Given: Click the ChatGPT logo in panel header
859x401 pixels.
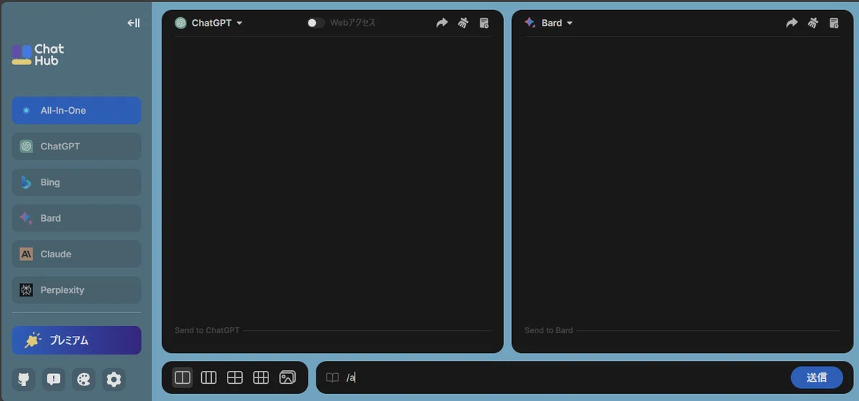Looking at the screenshot, I should click(x=180, y=23).
